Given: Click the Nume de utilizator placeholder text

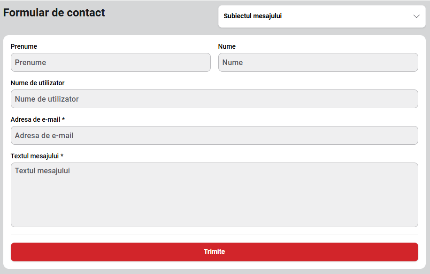Looking at the screenshot, I should [x=47, y=99].
